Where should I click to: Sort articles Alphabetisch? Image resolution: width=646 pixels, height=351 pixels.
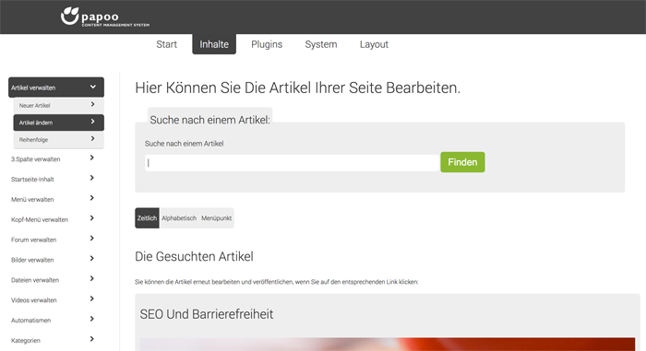pyautogui.click(x=179, y=218)
